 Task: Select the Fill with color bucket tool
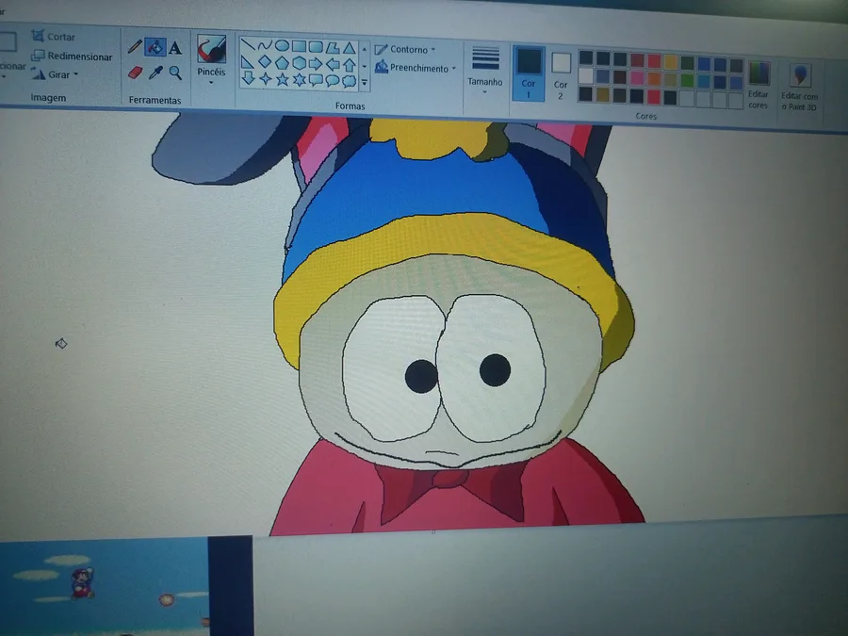tap(155, 48)
